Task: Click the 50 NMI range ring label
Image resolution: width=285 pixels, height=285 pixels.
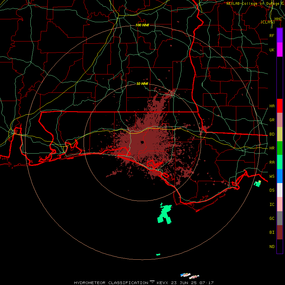Action: click(x=142, y=84)
